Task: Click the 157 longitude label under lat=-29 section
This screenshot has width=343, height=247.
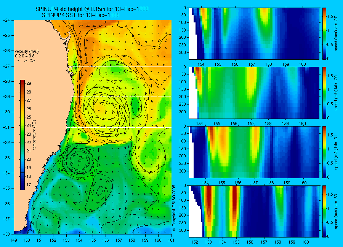Action: [x=252, y=123]
